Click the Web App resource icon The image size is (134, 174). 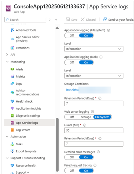[x=8, y=8]
